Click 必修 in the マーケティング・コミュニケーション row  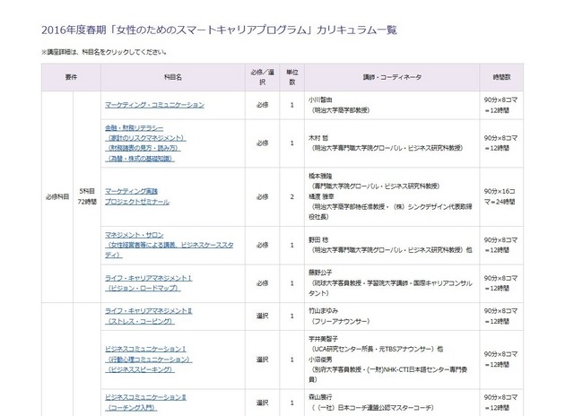(x=263, y=105)
